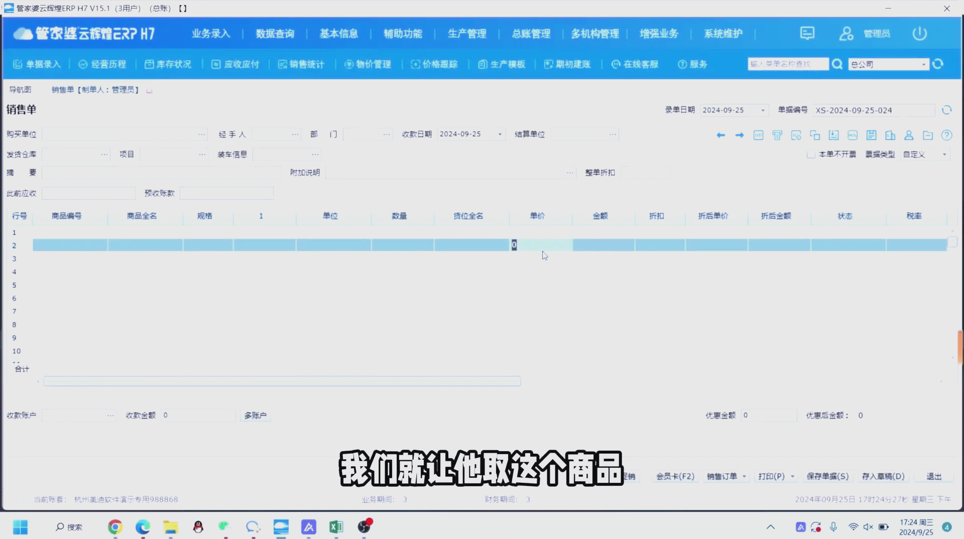Switch to the 导航图 tab
Screen dimensions: 964x539
coord(20,90)
